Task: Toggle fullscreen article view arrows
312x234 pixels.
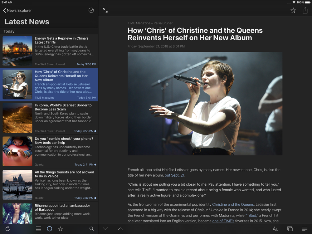Action: [x=105, y=10]
